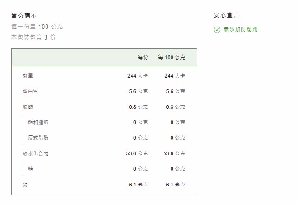Click the green checkmark icon beside 無添加防腐劑
297x206 pixels.
point(217,29)
